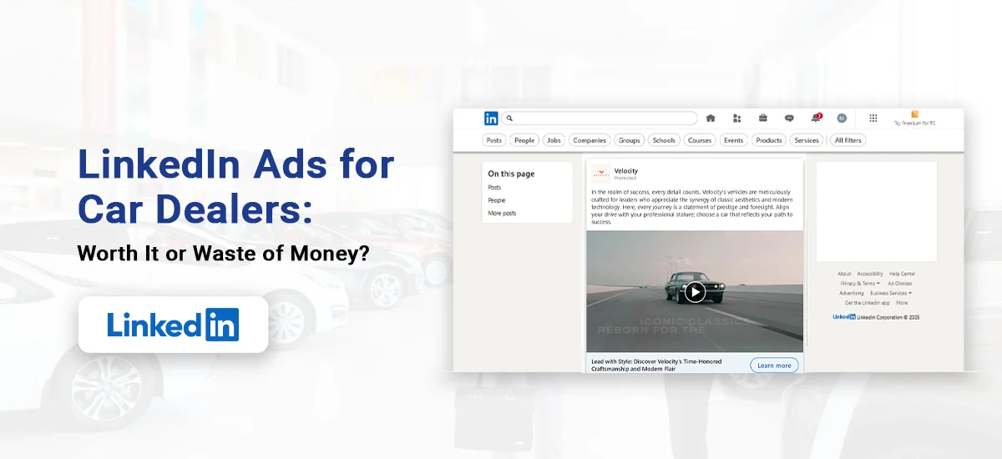Open the Home icon in LinkedIn nav
1002x459 pixels.
tap(711, 119)
